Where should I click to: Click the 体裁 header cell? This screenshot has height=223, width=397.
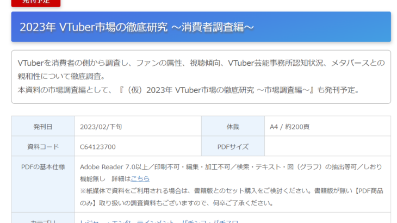tap(233, 126)
